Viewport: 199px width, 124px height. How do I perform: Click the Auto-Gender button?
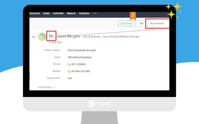tap(157, 24)
